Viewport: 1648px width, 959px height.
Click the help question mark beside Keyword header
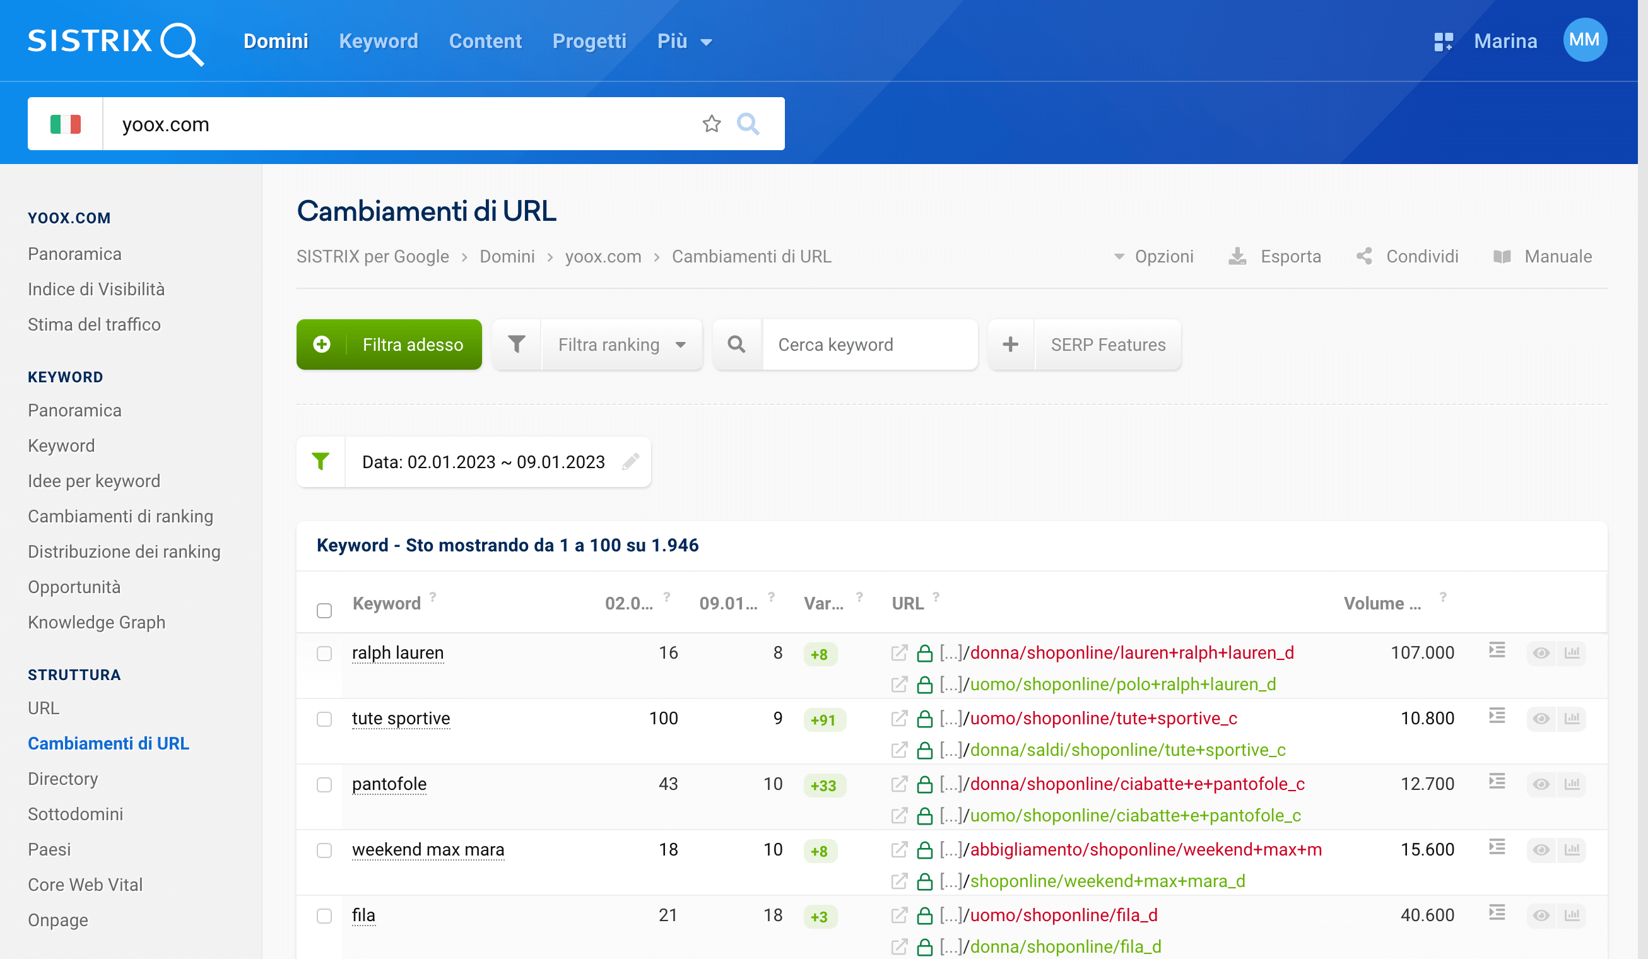pyautogui.click(x=433, y=597)
